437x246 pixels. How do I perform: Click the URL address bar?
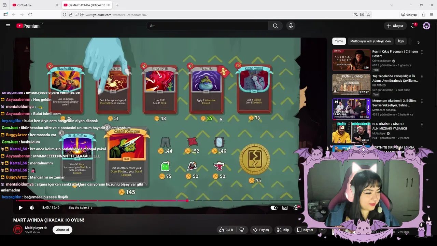click(218, 15)
